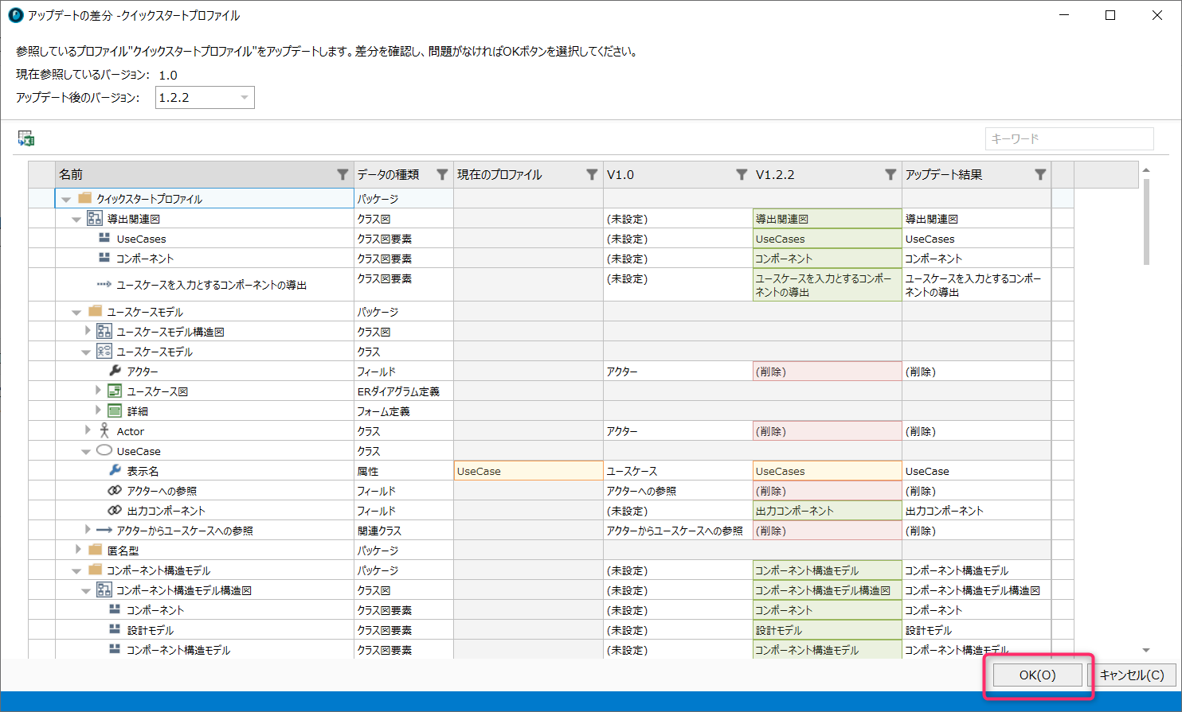Click the UseCases cell in 表示名 row V1.2.2

(x=828, y=470)
